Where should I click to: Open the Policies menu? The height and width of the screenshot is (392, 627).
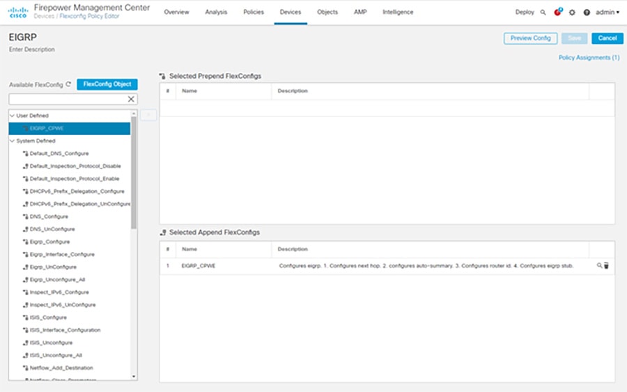[x=254, y=12]
